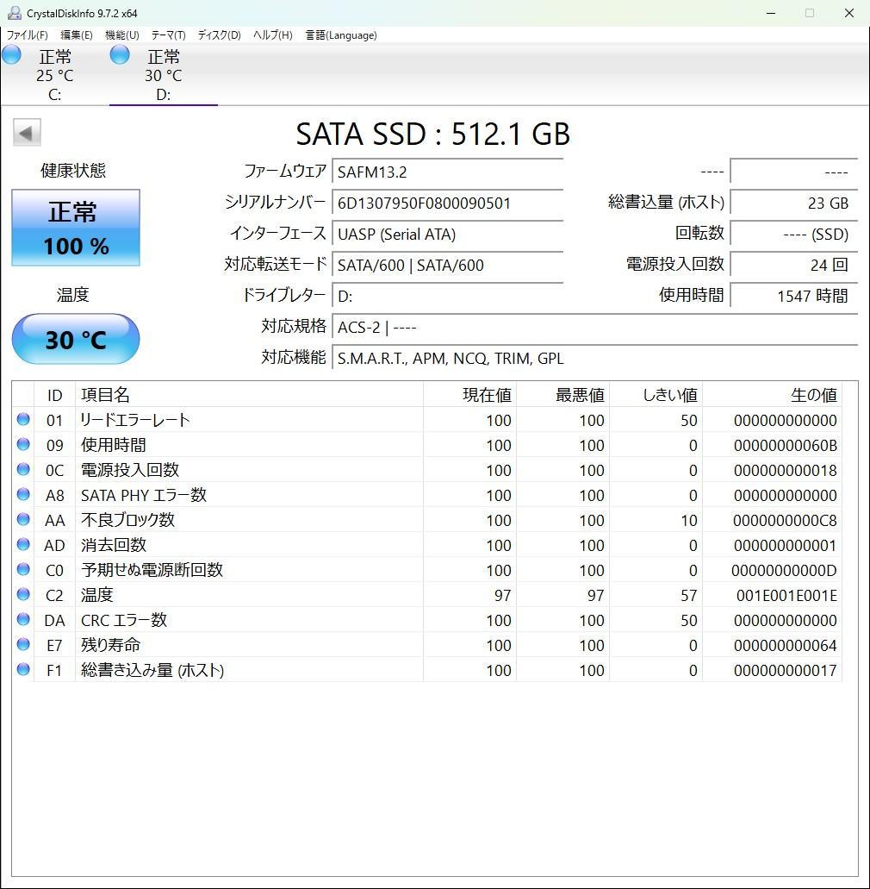Click the 最悪値 column header
This screenshot has width=870, height=889.
(x=563, y=395)
